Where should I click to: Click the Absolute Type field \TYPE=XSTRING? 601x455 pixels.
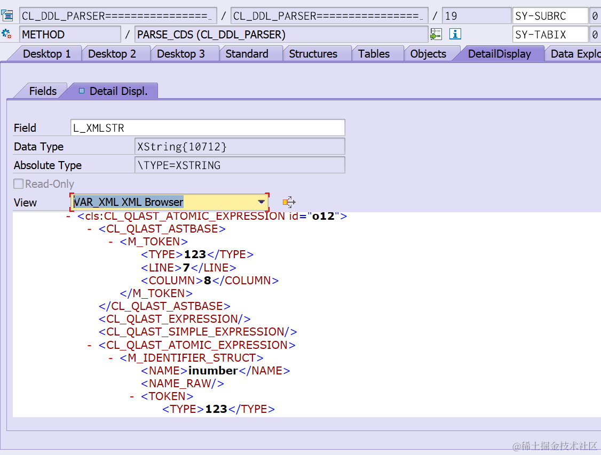(240, 165)
